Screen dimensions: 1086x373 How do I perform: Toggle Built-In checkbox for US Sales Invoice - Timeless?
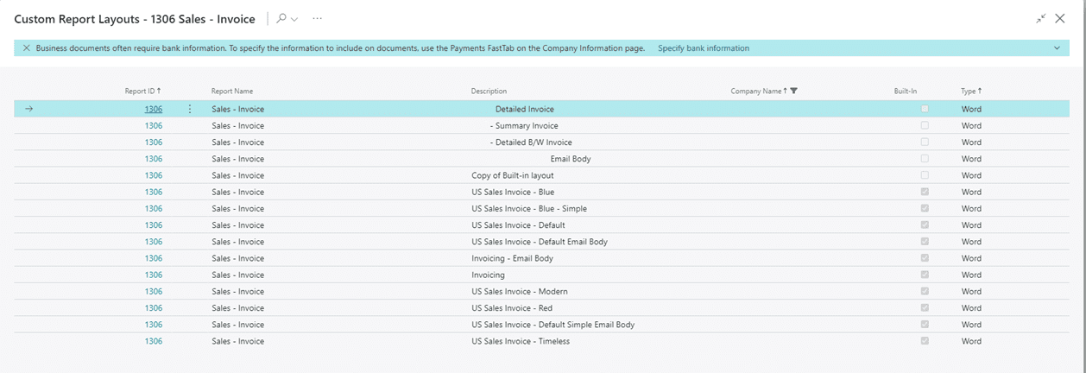tap(925, 341)
